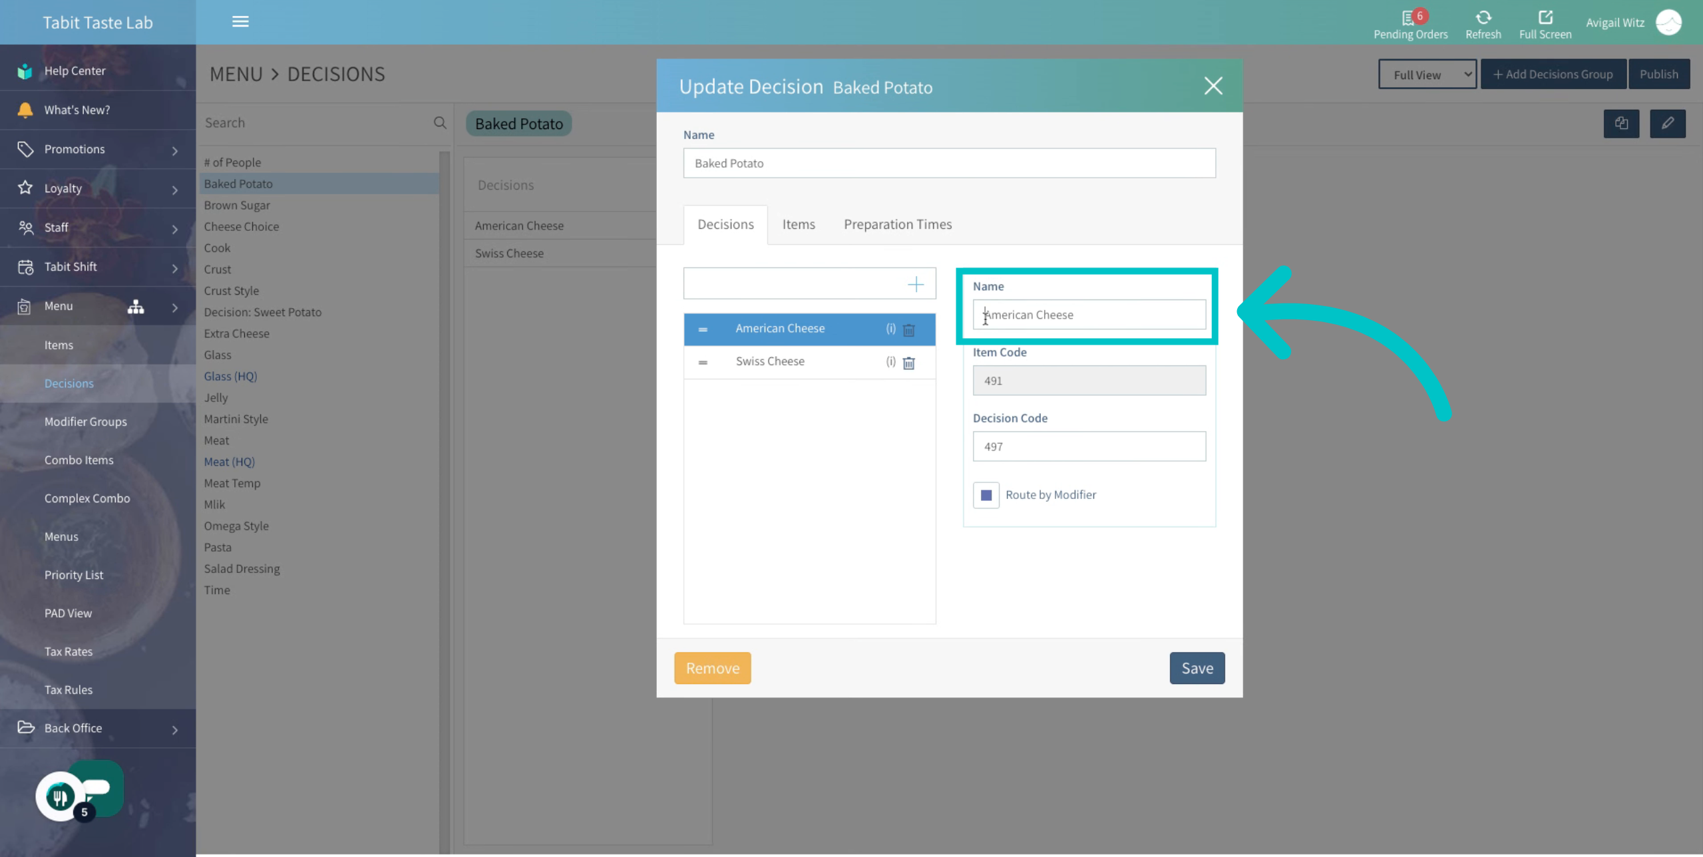The height and width of the screenshot is (857, 1703).
Task: Expand Staff in sidebar
Action: (x=98, y=228)
